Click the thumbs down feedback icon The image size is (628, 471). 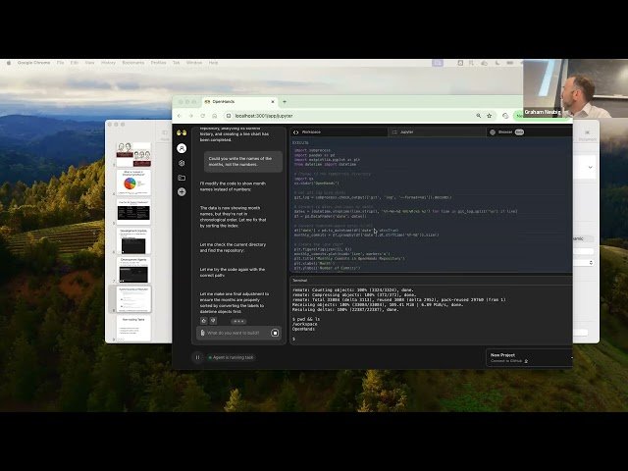(x=212, y=320)
